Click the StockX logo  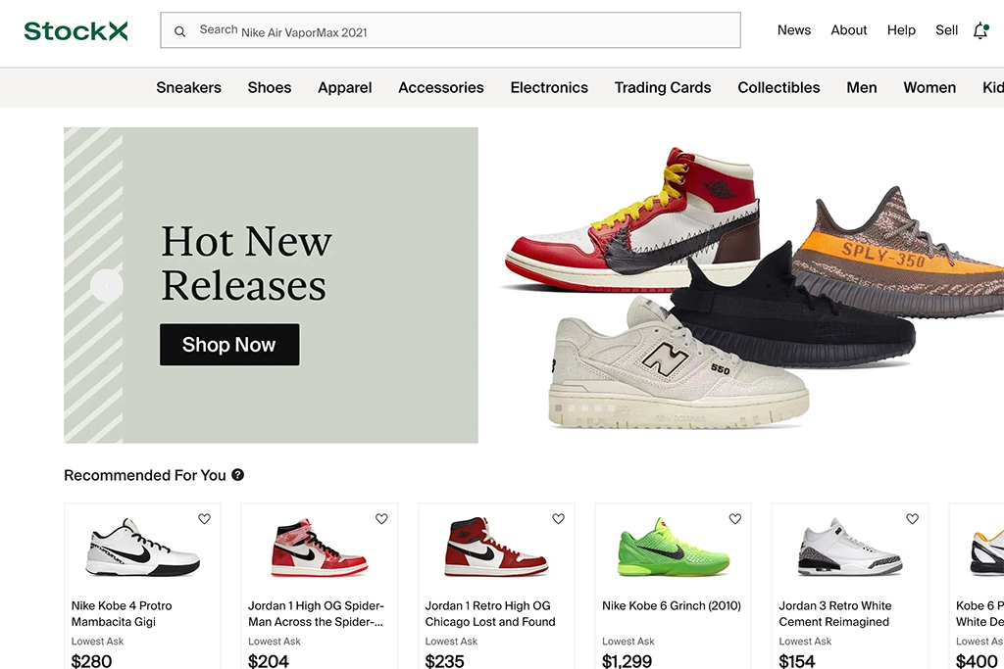[x=75, y=30]
